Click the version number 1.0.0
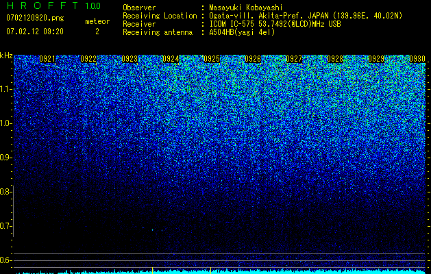This screenshot has width=431, height=274. pos(93,6)
